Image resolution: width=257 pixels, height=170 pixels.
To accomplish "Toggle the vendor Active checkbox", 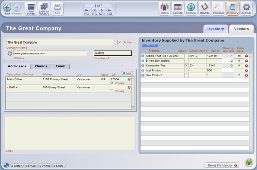I will tap(120, 42).
